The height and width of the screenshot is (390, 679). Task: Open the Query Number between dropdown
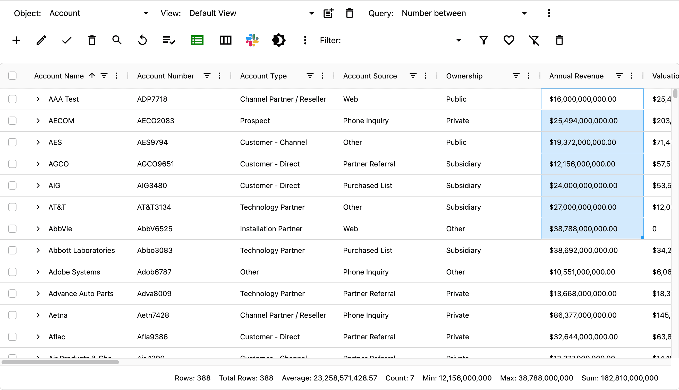465,13
